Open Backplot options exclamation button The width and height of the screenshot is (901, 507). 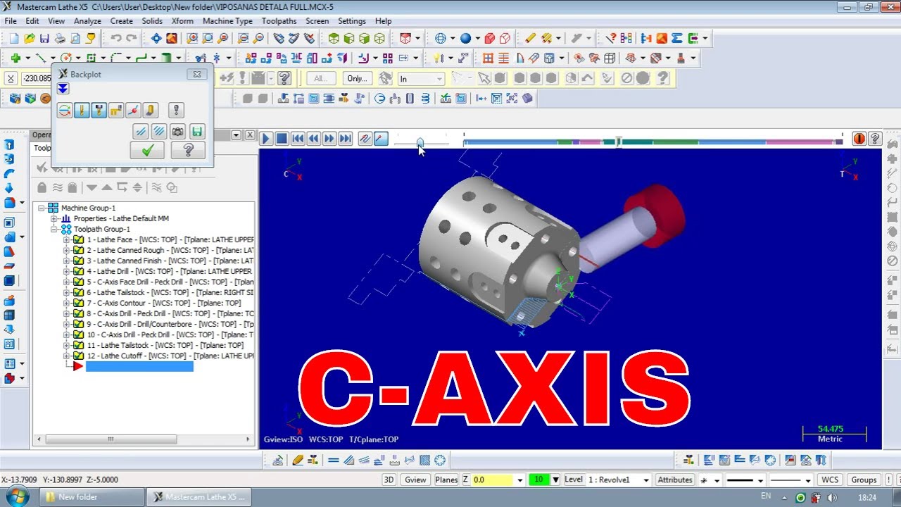tap(176, 110)
